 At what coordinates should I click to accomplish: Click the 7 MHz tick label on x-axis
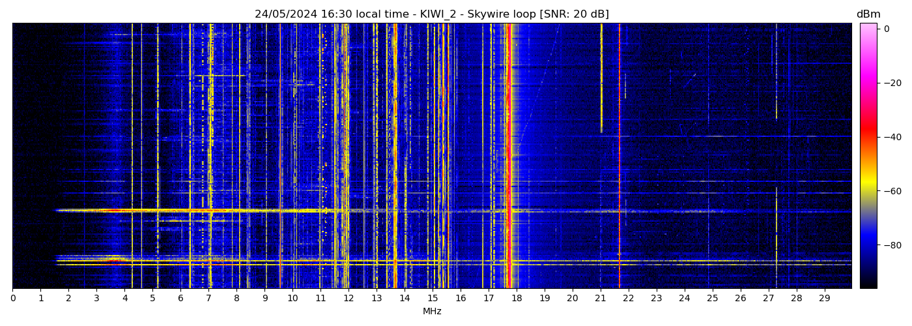click(208, 299)
